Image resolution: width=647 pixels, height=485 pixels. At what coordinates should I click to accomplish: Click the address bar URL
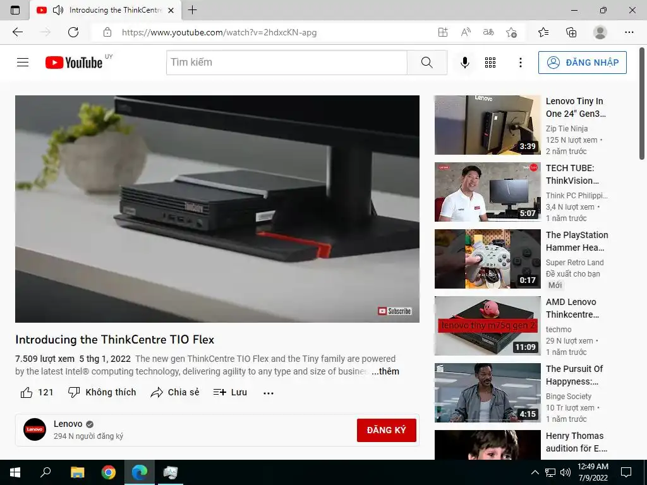tap(219, 32)
